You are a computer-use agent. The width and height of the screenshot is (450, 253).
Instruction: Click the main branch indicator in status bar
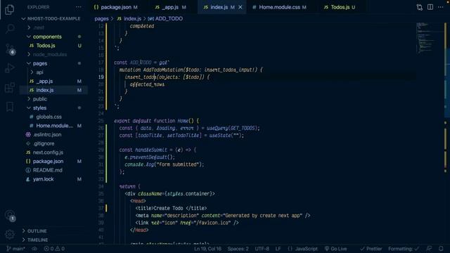[x=15, y=249]
